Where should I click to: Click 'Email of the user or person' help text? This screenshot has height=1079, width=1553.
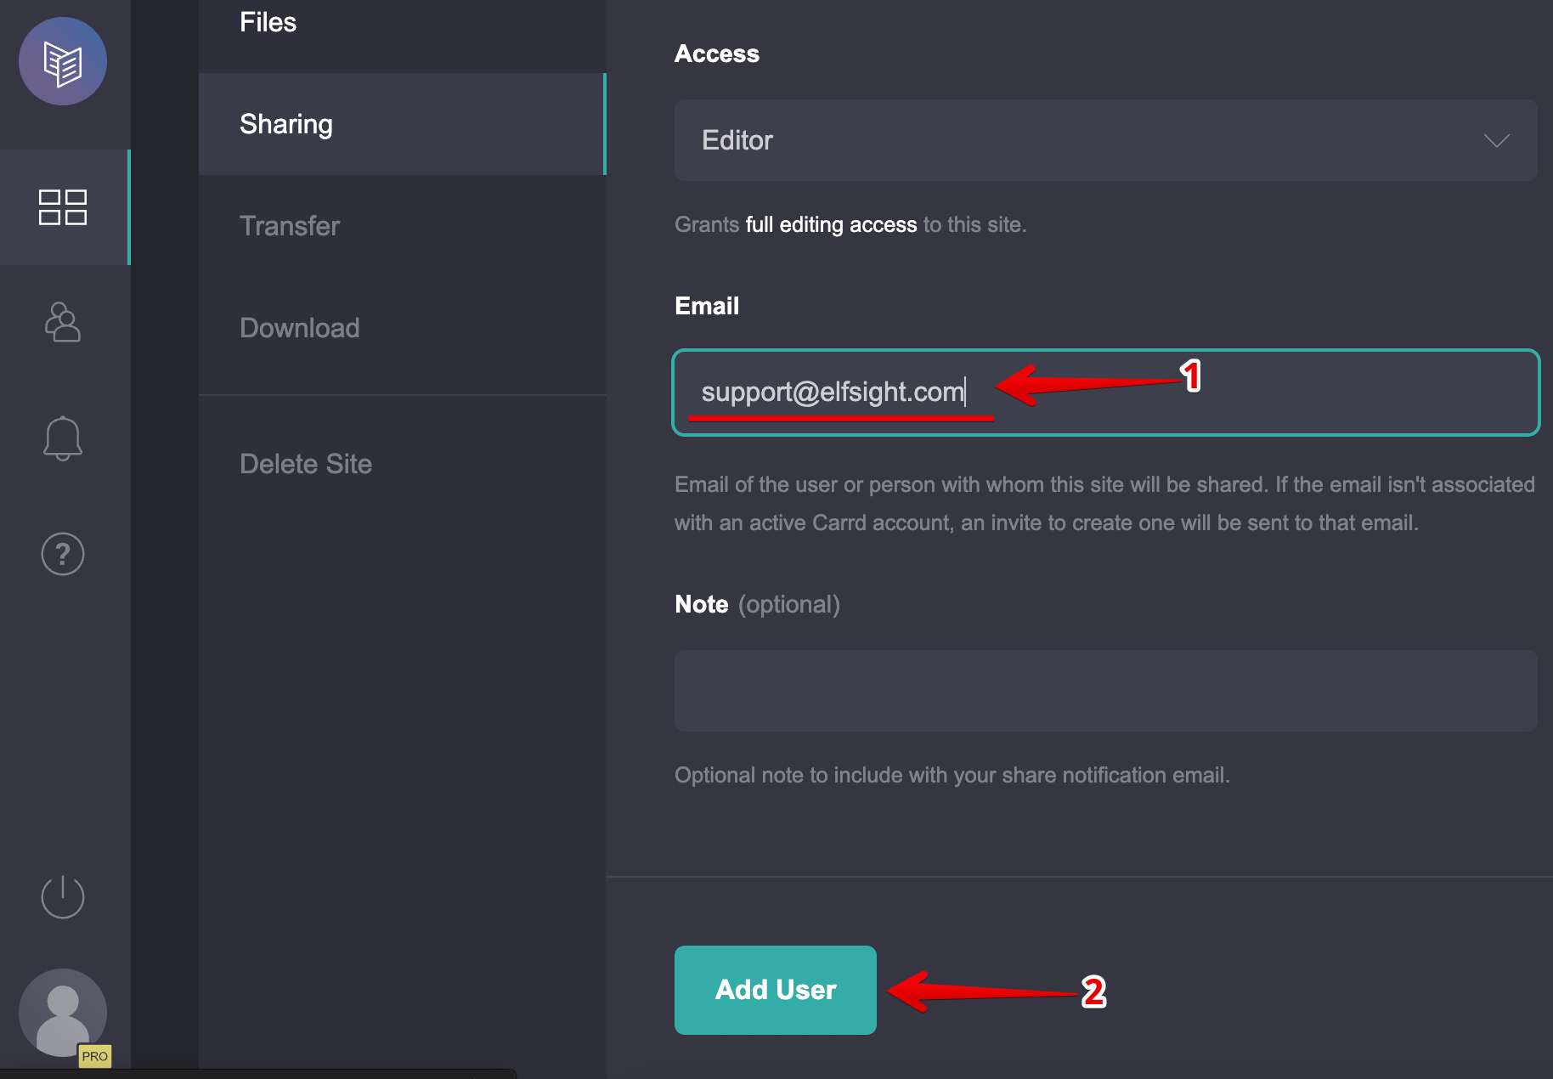1104,504
